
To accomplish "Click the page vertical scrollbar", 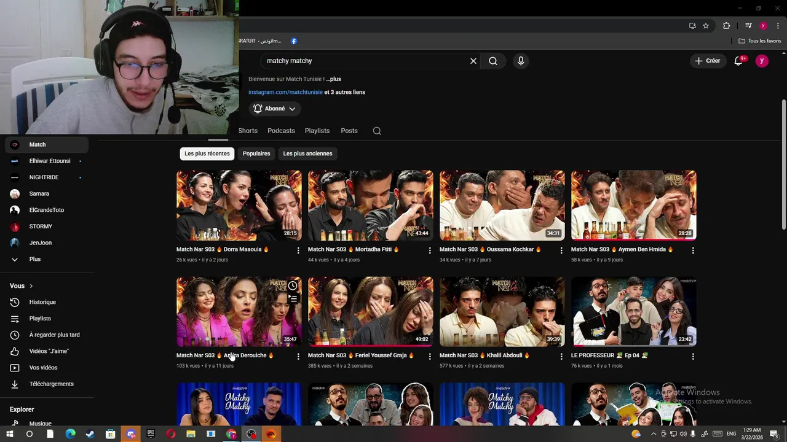I will tap(783, 165).
